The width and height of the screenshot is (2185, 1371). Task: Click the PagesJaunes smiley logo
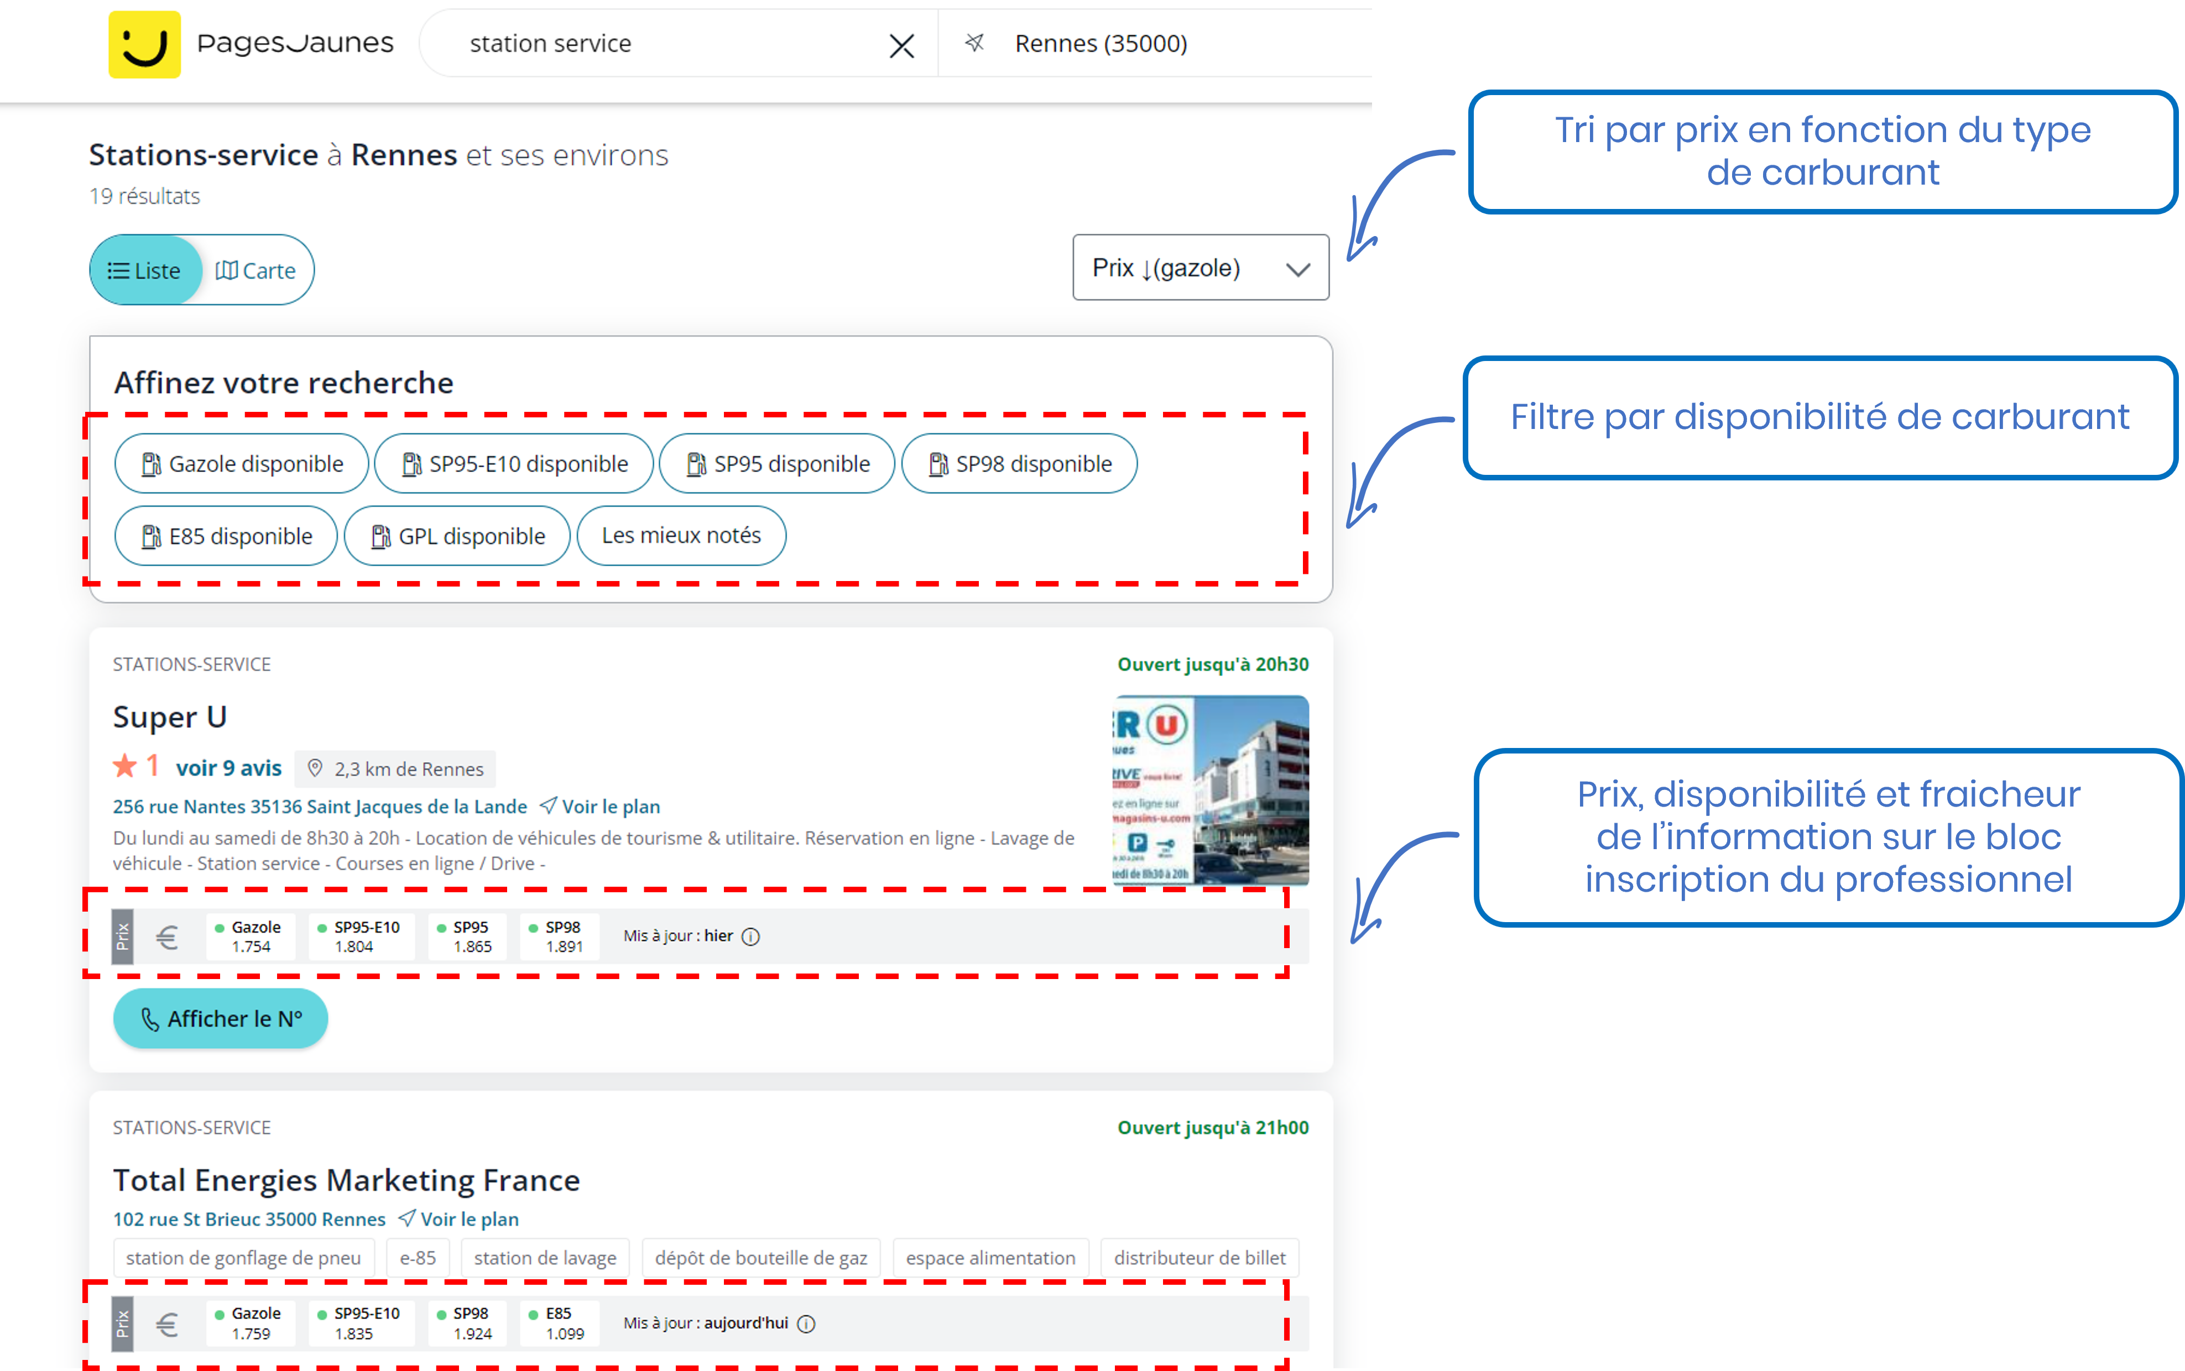tap(144, 44)
